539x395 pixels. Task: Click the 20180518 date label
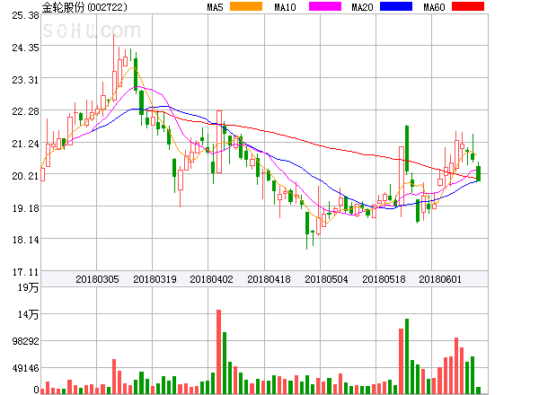coord(384,279)
